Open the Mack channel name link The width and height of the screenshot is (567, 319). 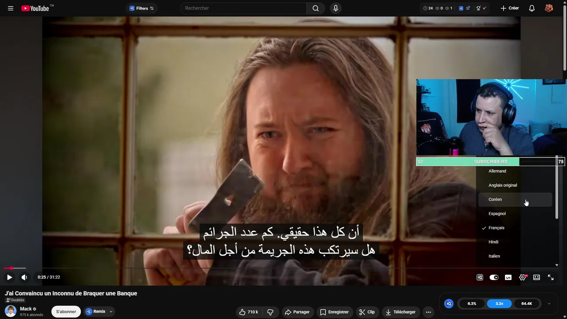click(26, 309)
